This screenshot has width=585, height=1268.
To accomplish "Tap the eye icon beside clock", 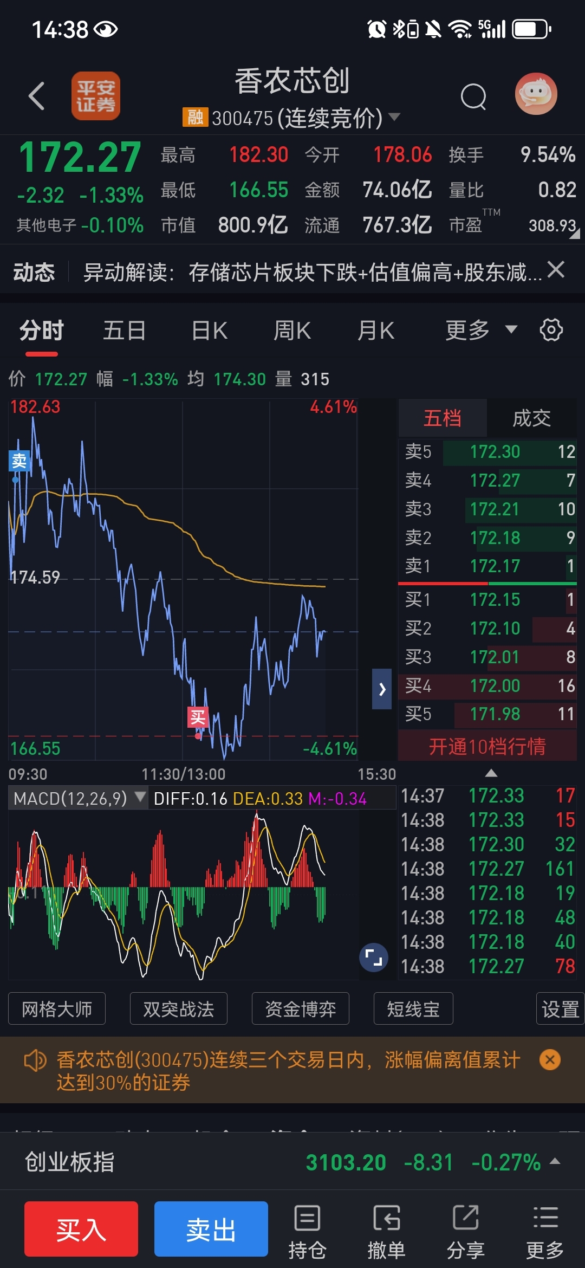I will tap(106, 29).
